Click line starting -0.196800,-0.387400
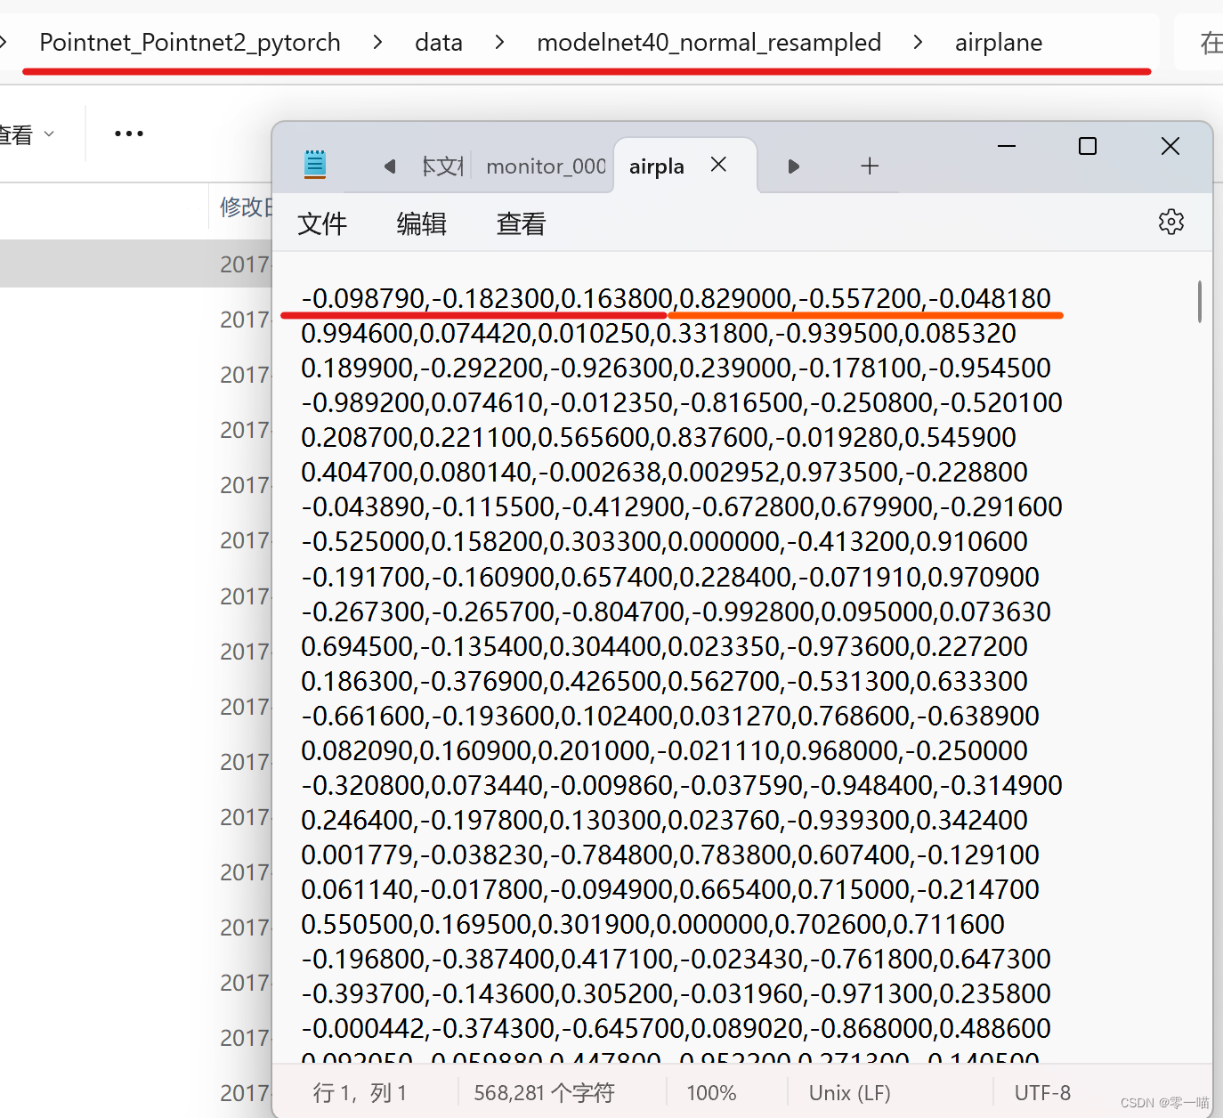 coord(676,959)
